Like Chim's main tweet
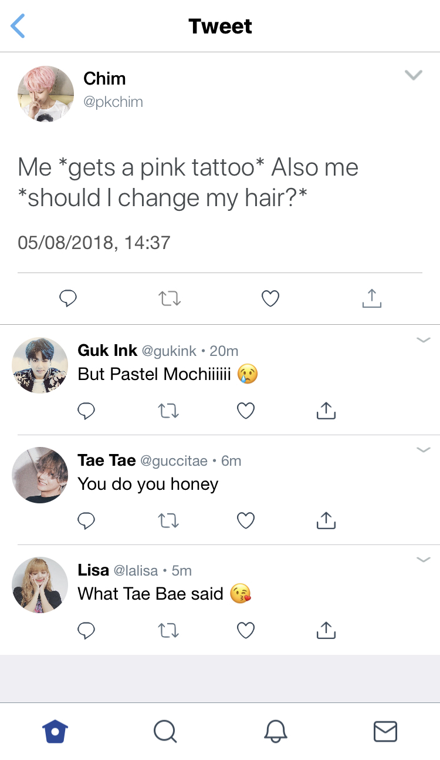Image resolution: width=440 pixels, height=760 pixels. click(270, 298)
